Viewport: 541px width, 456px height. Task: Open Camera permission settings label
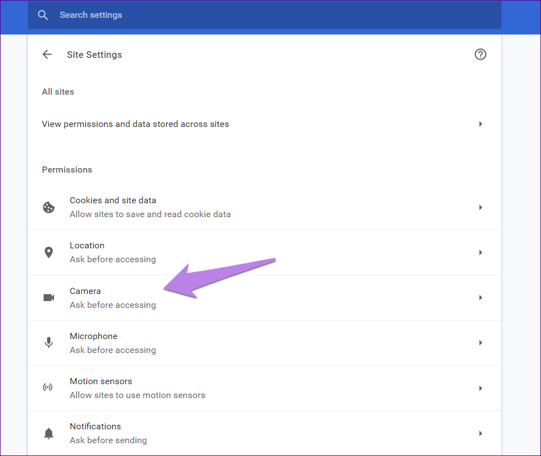pos(85,291)
